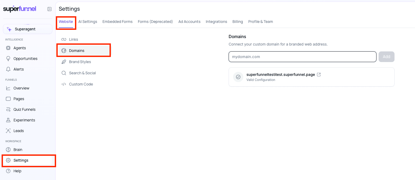This screenshot has height=180, width=415.
Task: Click the Overview chart icon
Action: (x=8, y=88)
